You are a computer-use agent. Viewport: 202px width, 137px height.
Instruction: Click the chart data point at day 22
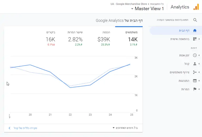coord(70,87)
